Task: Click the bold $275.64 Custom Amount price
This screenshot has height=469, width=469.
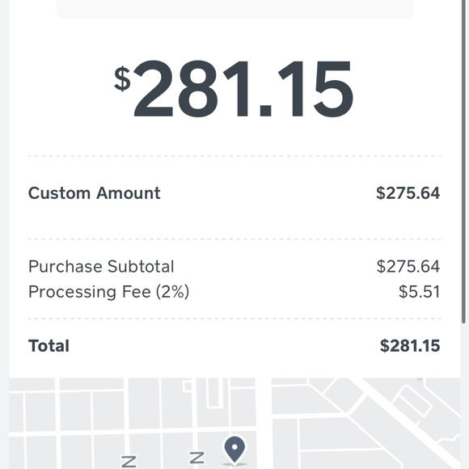Action: 408,193
